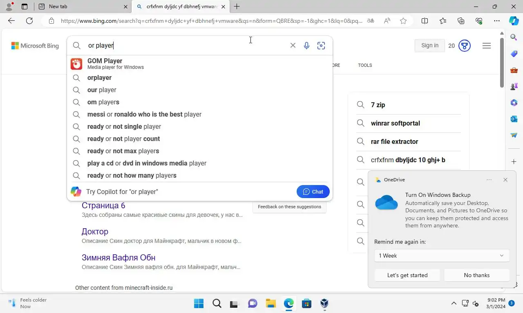Viewport: 523px width, 313px height.
Task: Select play a cd or dvd suggestion
Action: pyautogui.click(x=199, y=163)
